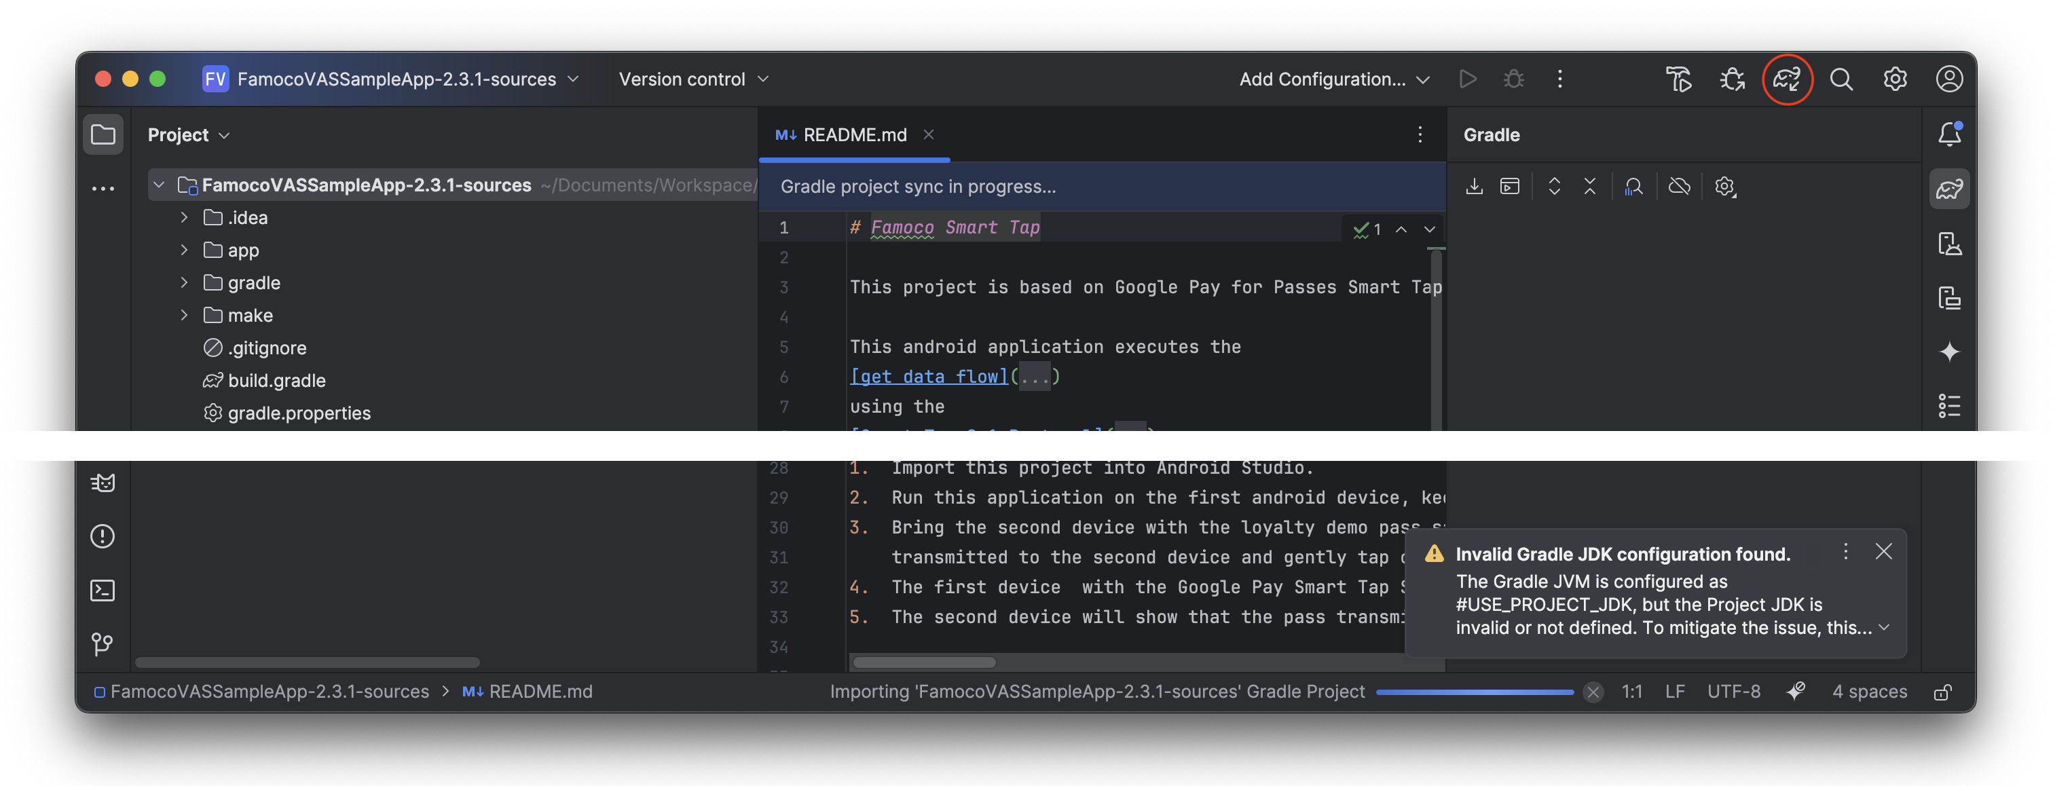2053x786 pixels.
Task: Cancel the Gradle import progress bar
Action: [x=1593, y=692]
